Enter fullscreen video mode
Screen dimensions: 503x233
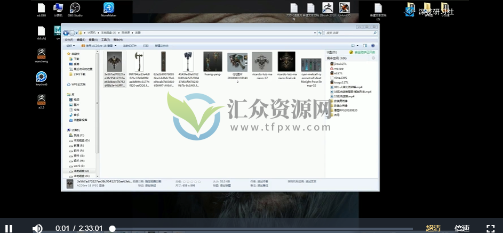click(x=491, y=228)
